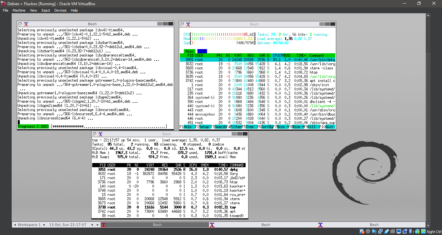Click the mouse integration icon in status bar
Screen dimensions: 442x235
tap(417, 231)
